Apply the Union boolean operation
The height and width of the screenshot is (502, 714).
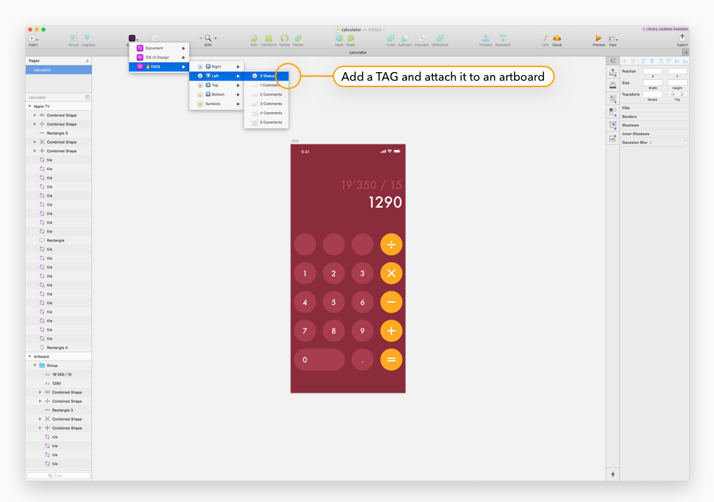(391, 39)
